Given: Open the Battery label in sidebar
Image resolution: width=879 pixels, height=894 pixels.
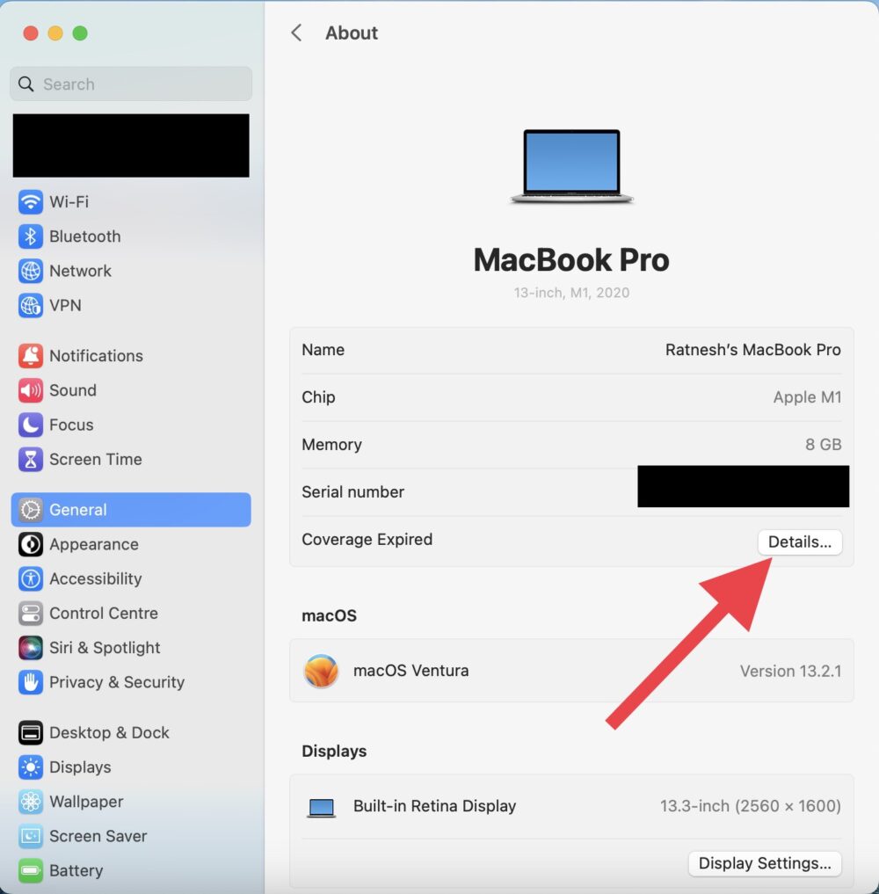Looking at the screenshot, I should (x=76, y=870).
